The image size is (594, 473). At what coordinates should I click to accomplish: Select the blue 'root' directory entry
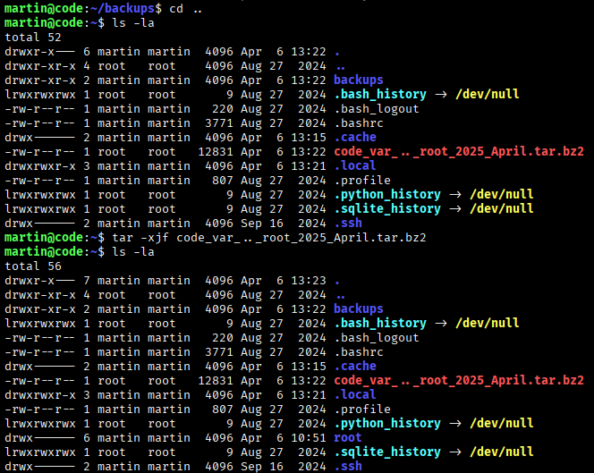[348, 437]
